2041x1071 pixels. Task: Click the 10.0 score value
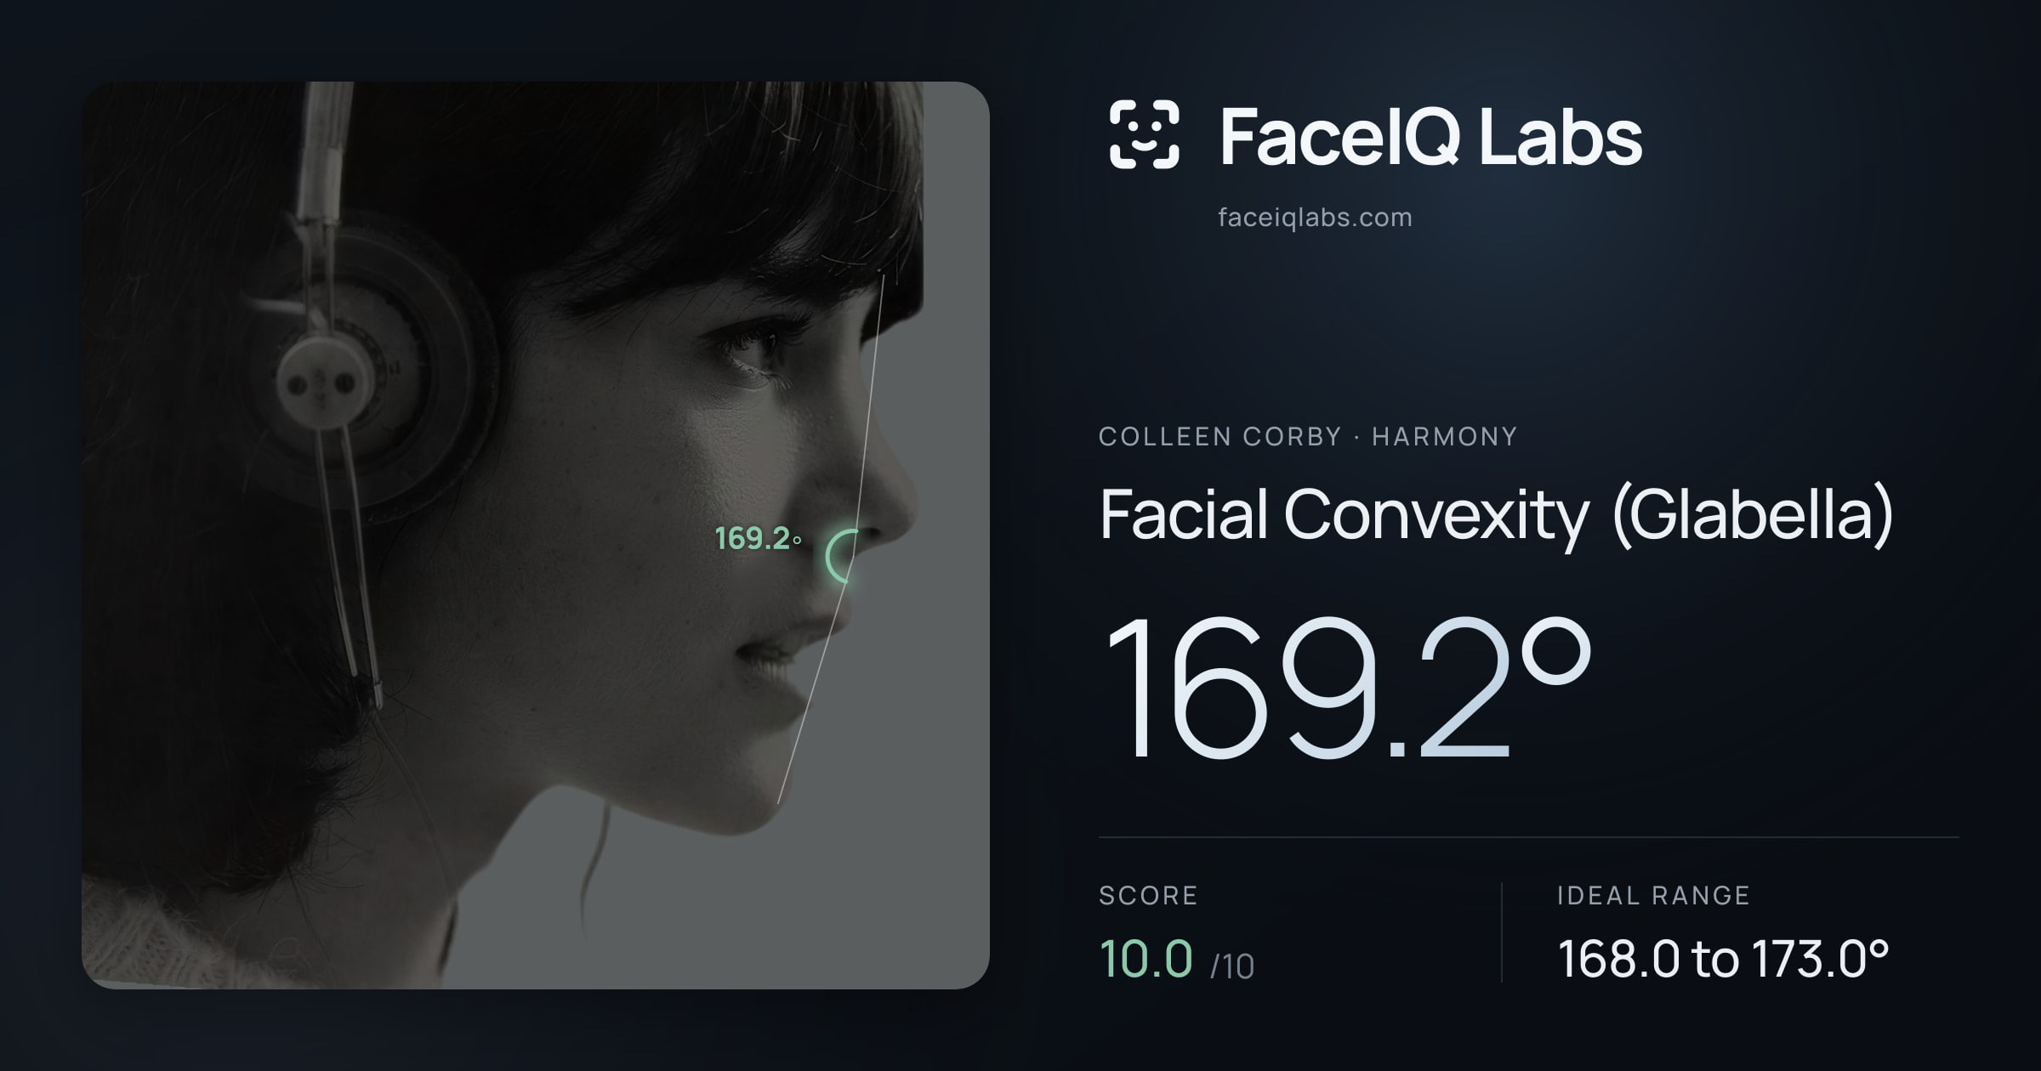[x=1146, y=959]
